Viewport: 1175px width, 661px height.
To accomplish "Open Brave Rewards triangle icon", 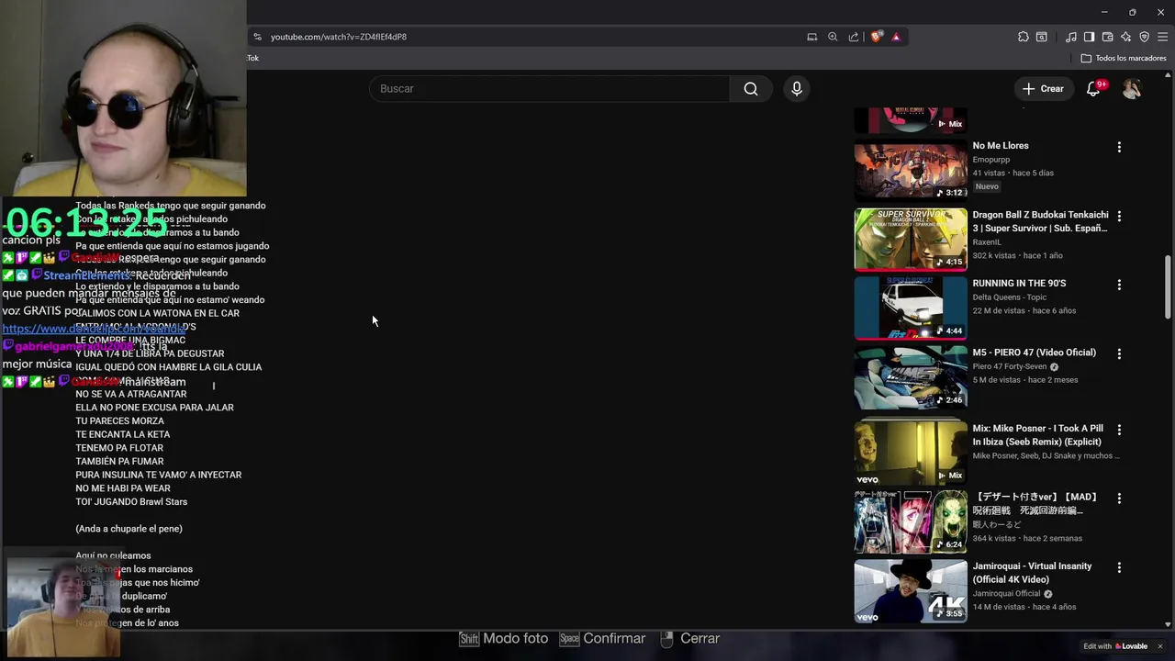I will (x=896, y=37).
